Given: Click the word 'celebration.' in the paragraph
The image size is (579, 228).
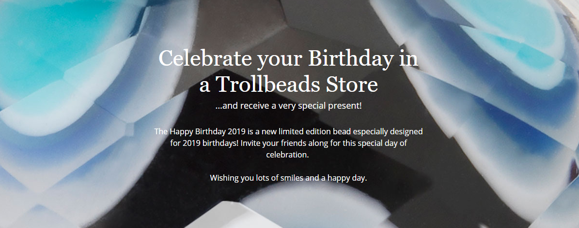Looking at the screenshot, I should tap(287, 156).
